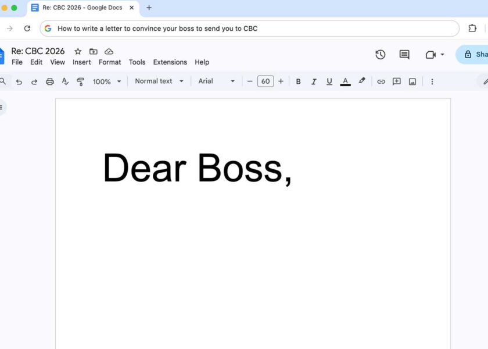Open the Insert menu
The width and height of the screenshot is (488, 349).
pyautogui.click(x=81, y=62)
